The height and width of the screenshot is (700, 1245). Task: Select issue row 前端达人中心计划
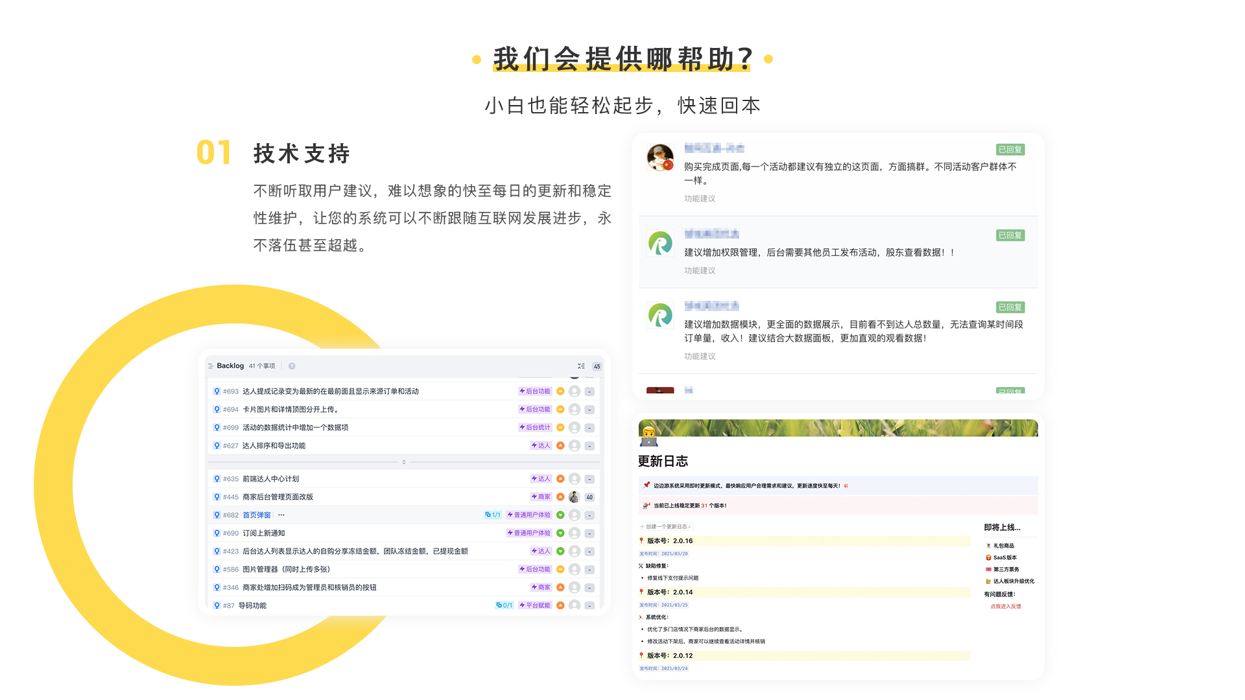click(403, 479)
